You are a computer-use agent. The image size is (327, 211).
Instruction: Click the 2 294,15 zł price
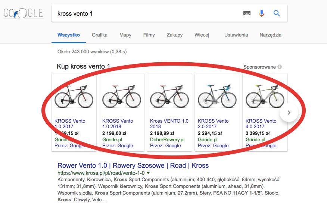pos(210,133)
